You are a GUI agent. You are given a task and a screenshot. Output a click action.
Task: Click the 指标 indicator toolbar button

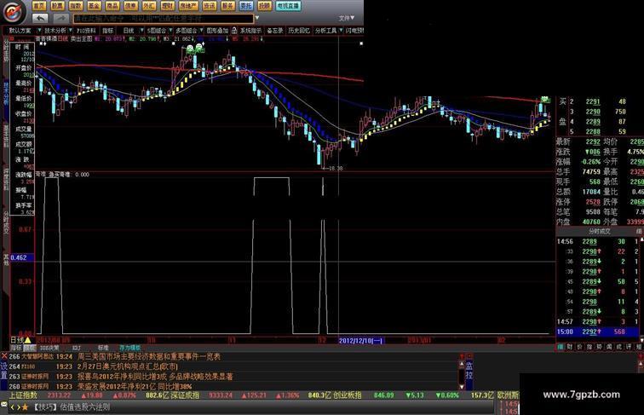click(107, 31)
